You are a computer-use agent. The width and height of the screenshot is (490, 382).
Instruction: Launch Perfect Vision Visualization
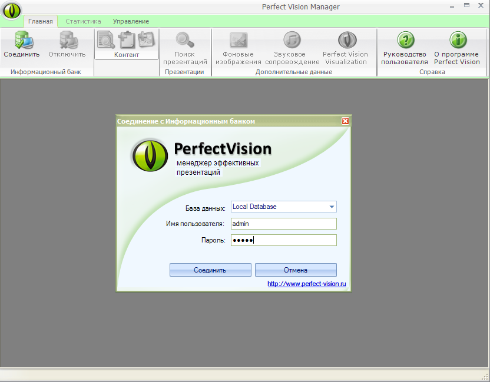point(346,48)
